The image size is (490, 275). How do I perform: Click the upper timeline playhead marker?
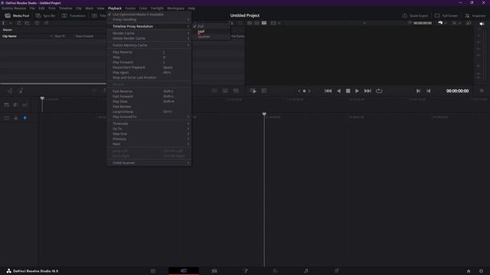click(x=42, y=99)
